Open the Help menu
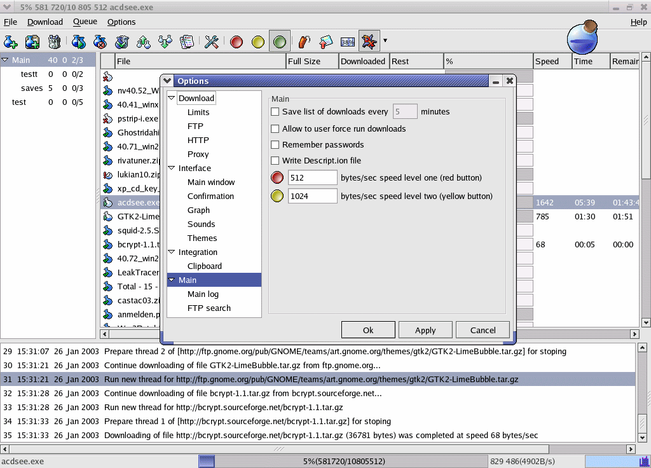Screen dimensions: 651x468 pos(638,22)
